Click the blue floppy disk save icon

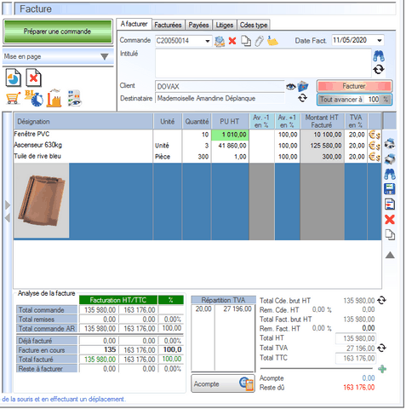[x=390, y=189]
